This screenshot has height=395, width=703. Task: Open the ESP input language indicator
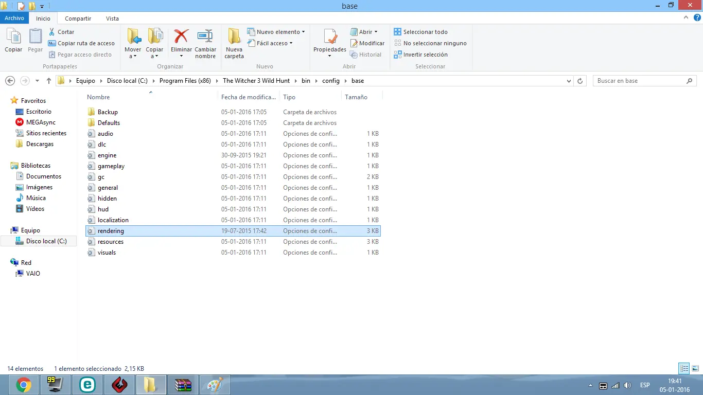point(644,385)
